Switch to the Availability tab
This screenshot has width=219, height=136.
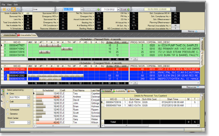point(119,91)
